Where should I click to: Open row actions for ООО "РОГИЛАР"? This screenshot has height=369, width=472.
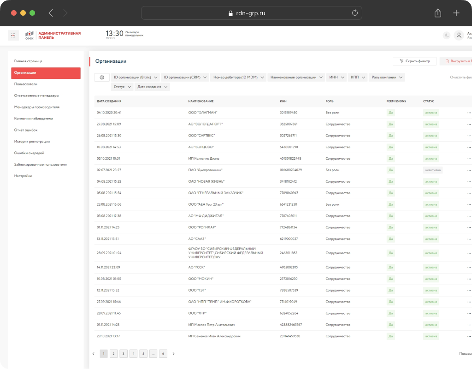tap(469, 227)
